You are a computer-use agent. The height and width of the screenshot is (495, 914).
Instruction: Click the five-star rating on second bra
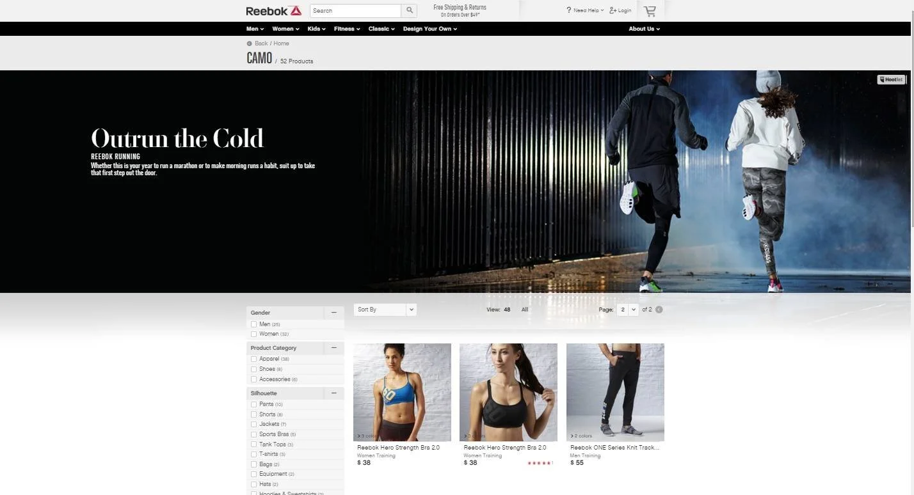coord(540,463)
